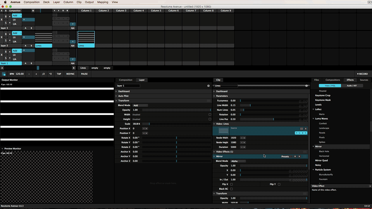Clear layer 3 with its X button

click(x=2, y=20)
